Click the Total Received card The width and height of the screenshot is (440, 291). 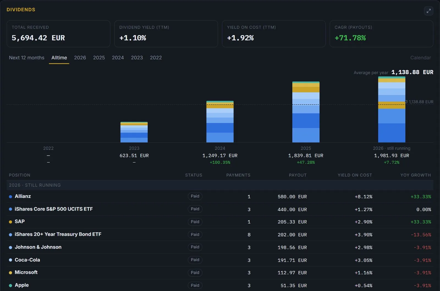58,34
